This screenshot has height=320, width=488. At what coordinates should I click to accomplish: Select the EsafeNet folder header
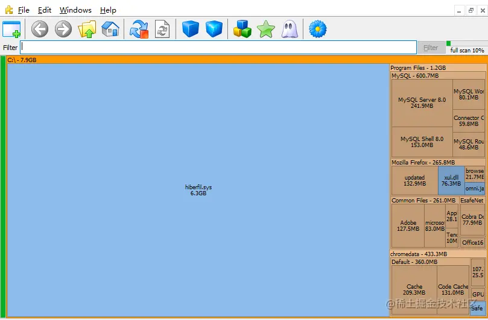click(472, 200)
